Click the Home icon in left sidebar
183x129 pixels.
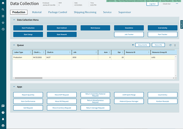[3, 3]
